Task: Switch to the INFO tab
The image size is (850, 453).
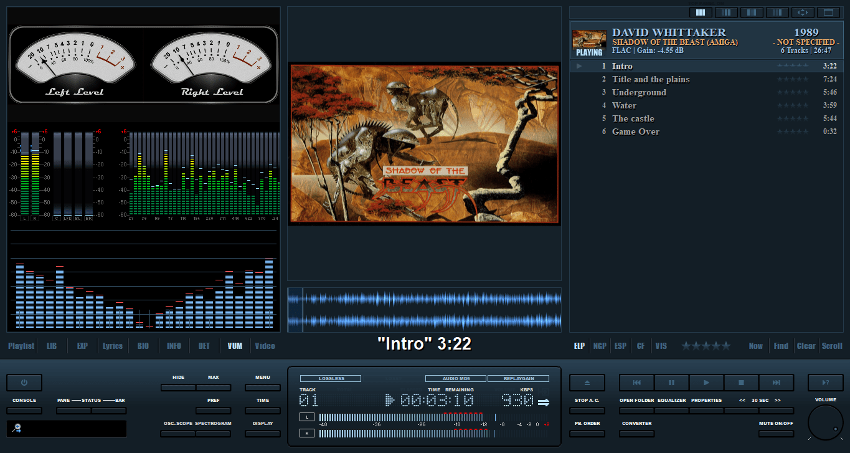Action: coord(174,346)
